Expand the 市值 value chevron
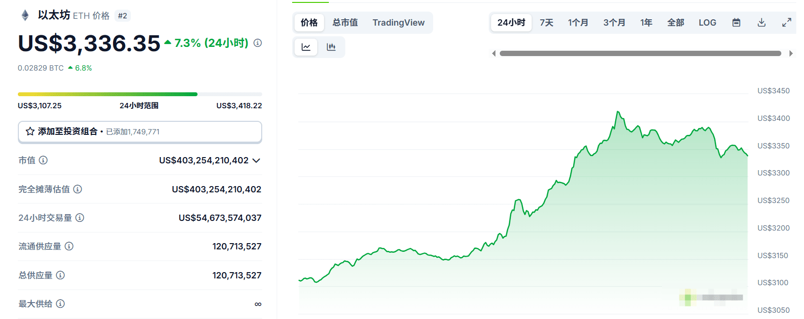The height and width of the screenshot is (319, 804). (x=256, y=160)
